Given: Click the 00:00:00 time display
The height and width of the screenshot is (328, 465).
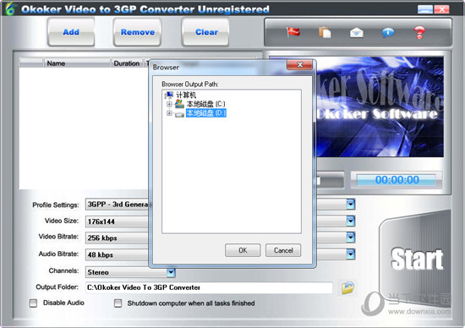Looking at the screenshot, I should [397, 180].
